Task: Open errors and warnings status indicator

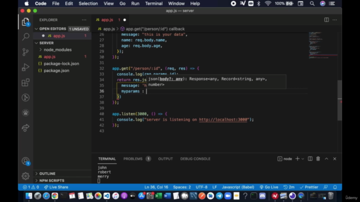Action: coord(31,187)
